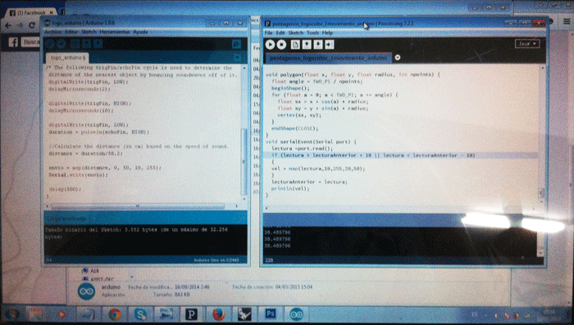Run the Processing sketch with Play button
The image size is (574, 325).
[270, 44]
